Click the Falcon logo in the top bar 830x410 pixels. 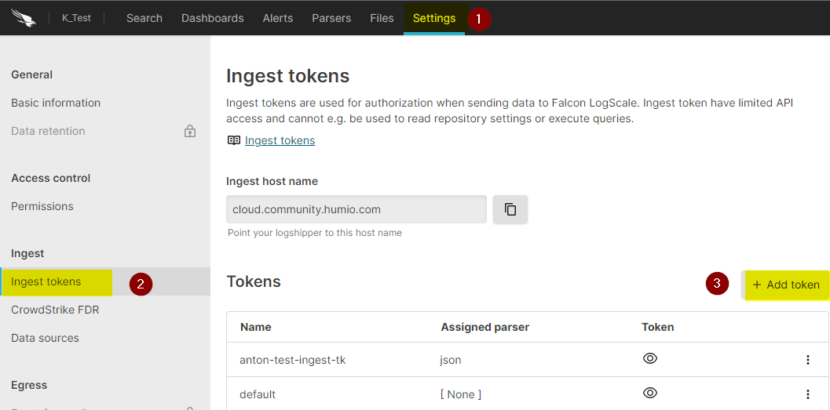(x=24, y=18)
